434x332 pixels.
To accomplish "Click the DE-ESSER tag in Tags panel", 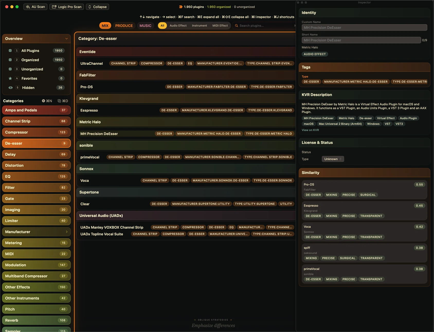I will 311,82.
